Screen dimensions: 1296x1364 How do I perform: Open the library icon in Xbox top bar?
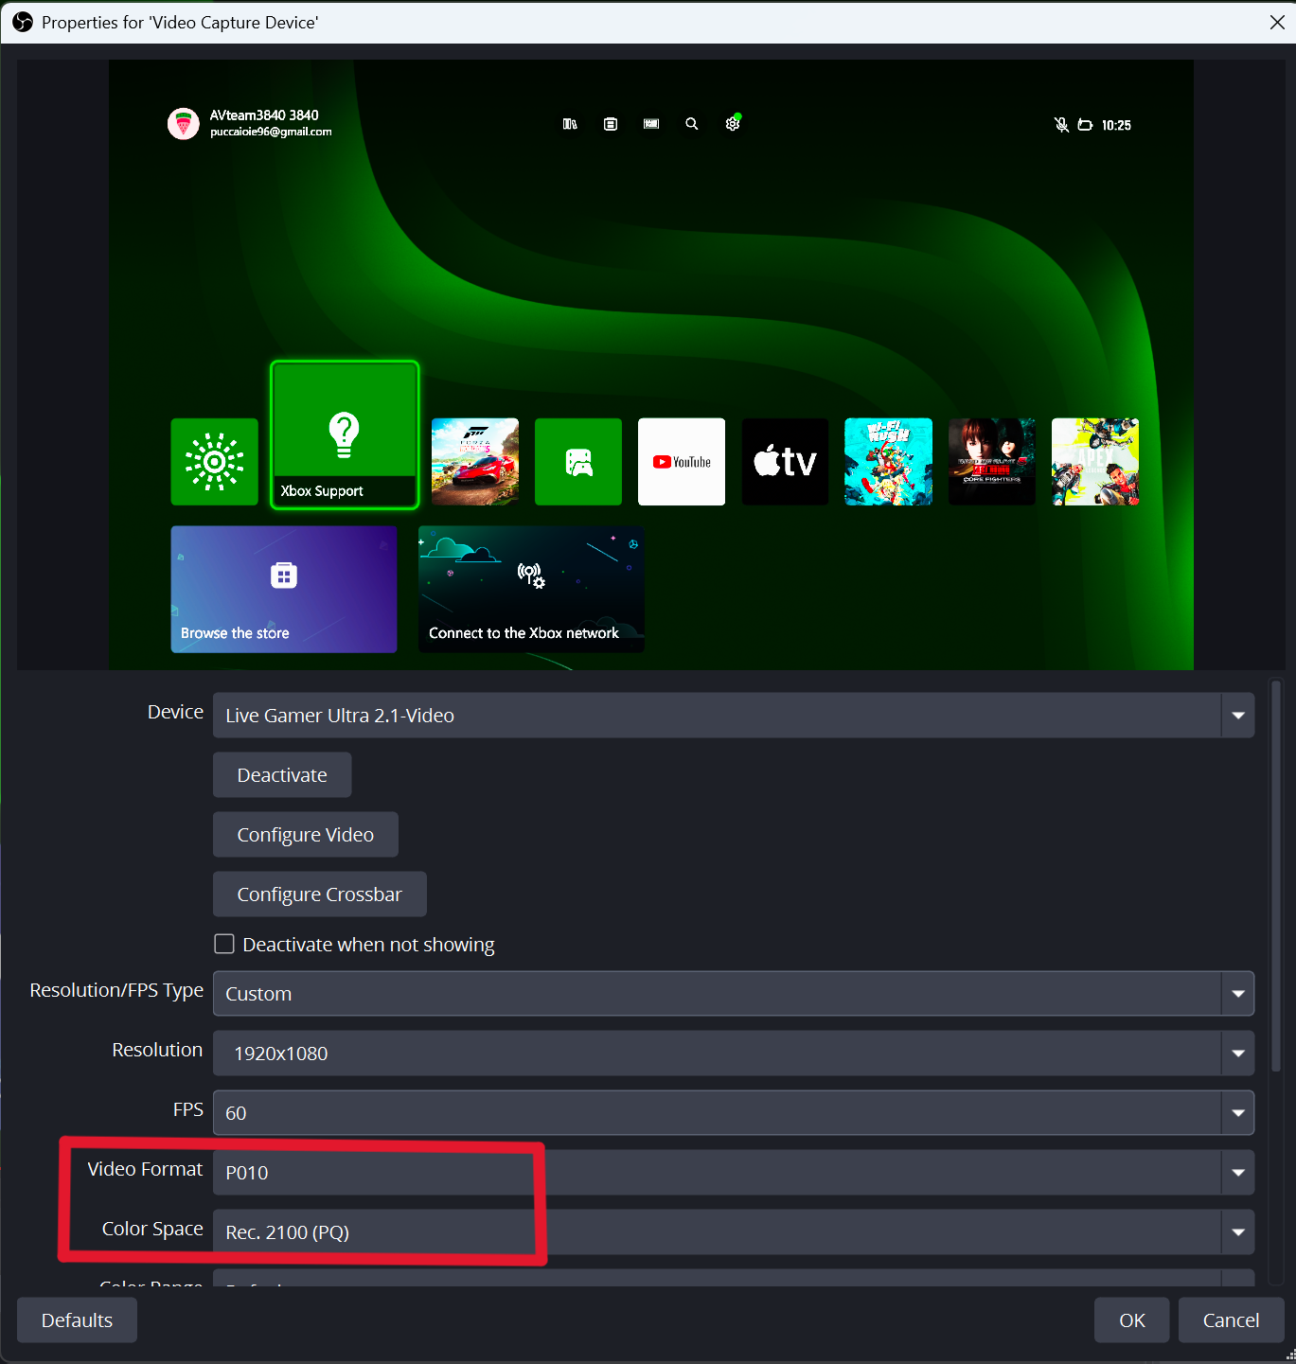[570, 124]
